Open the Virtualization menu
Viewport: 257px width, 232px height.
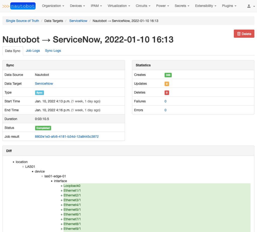pyautogui.click(x=119, y=6)
